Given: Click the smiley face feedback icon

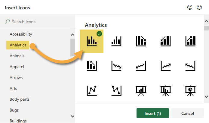Looking at the screenshot, I should (190, 7).
